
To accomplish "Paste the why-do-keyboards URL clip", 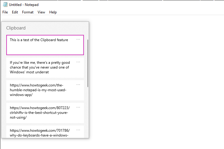I will coord(45,132).
